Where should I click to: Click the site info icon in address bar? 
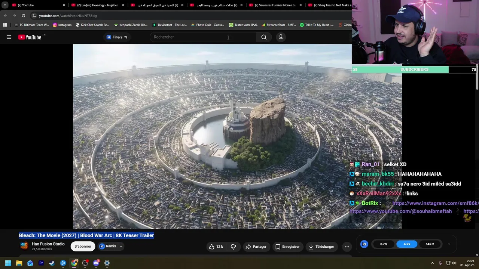(x=34, y=16)
